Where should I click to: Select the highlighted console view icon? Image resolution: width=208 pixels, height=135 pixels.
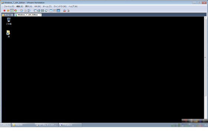58,11
